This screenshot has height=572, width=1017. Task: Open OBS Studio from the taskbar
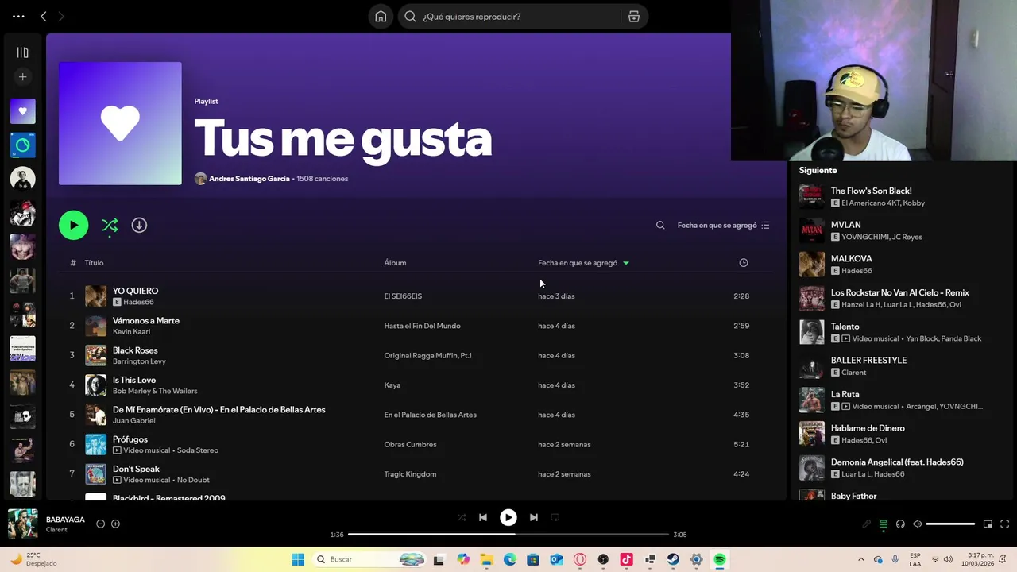pyautogui.click(x=603, y=559)
